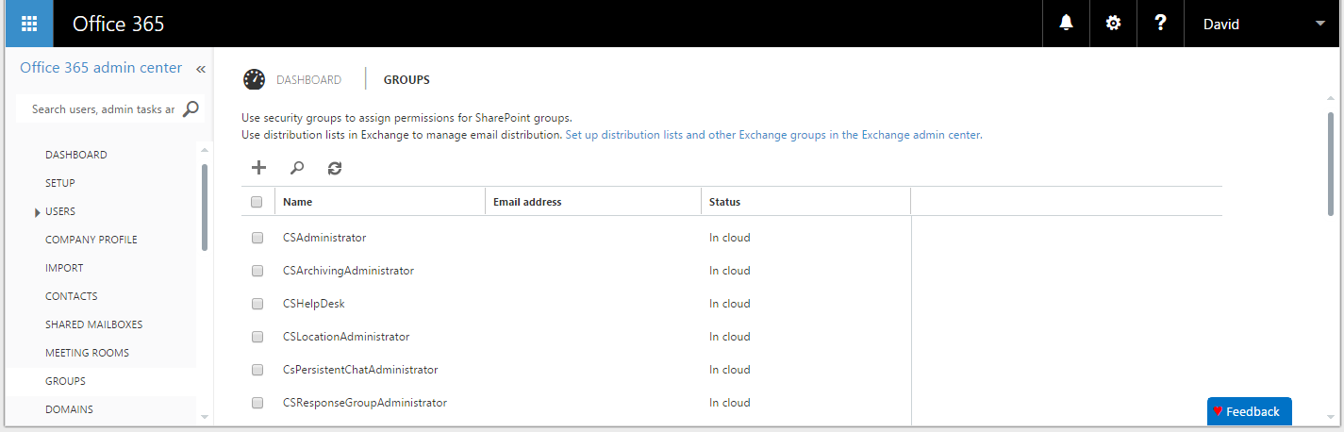Open the David account menu

pos(1263,24)
